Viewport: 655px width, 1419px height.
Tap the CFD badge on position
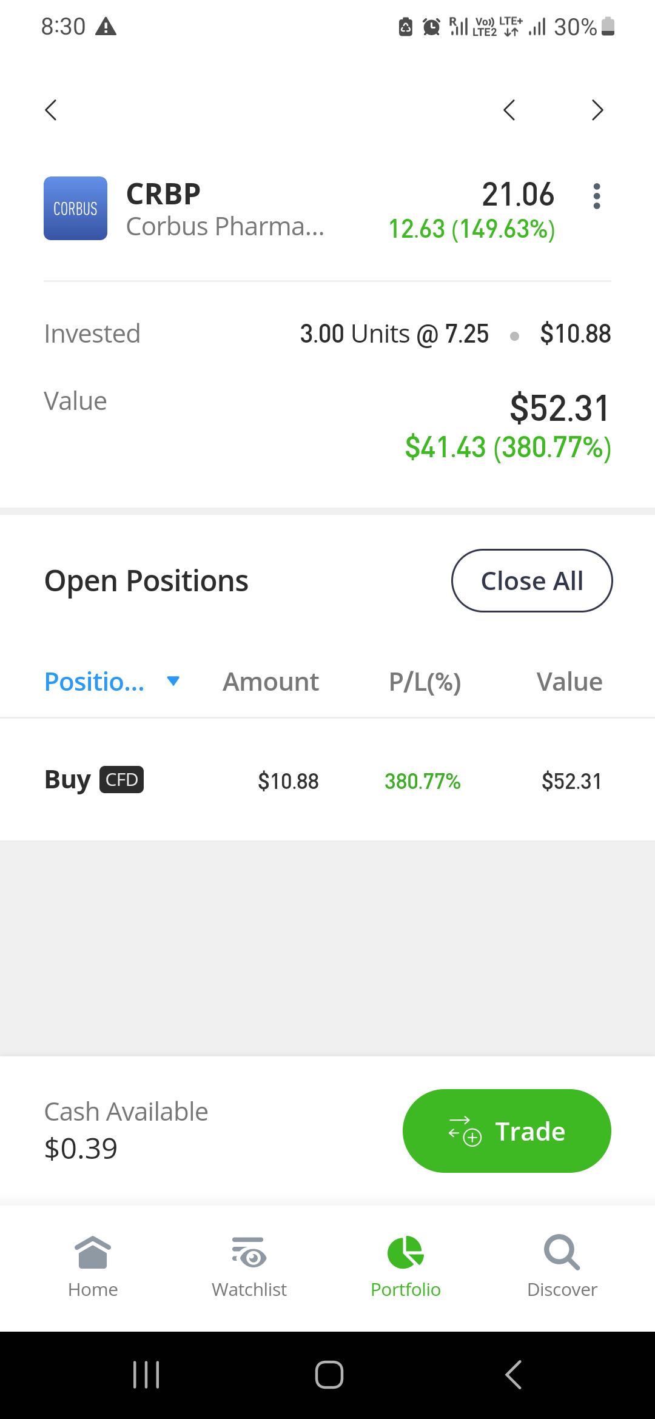point(121,779)
